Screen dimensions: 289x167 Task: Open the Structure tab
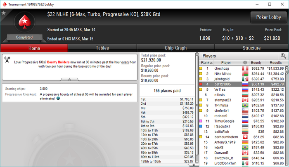251,48
